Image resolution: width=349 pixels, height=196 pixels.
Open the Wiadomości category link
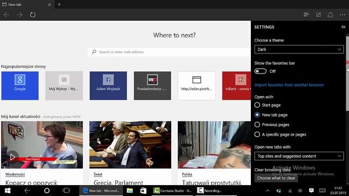[x=15, y=174]
